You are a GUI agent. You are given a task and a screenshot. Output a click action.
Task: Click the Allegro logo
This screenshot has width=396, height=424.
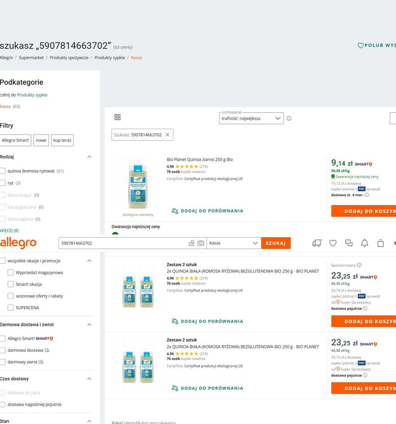point(18,243)
